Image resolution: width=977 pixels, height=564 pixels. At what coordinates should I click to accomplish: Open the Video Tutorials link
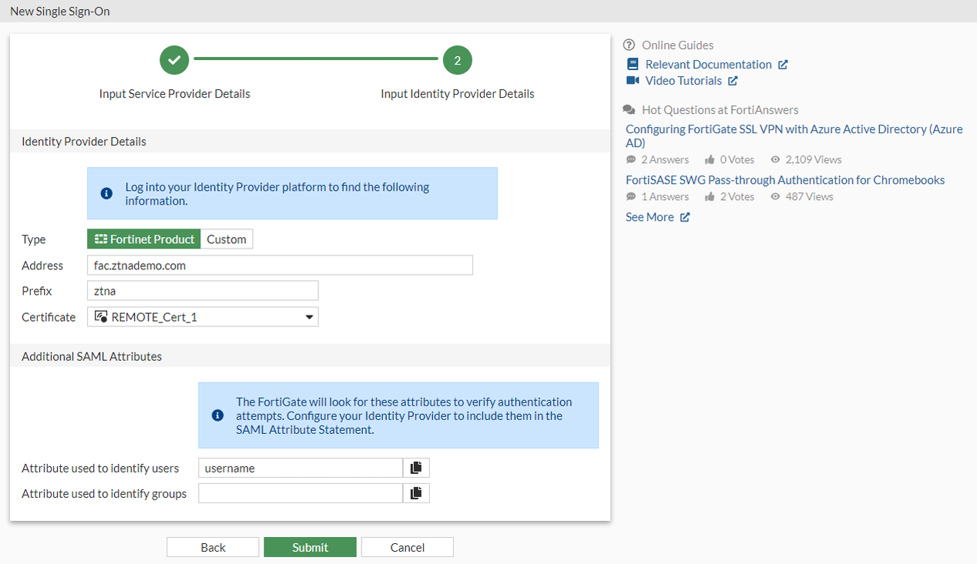(x=683, y=81)
